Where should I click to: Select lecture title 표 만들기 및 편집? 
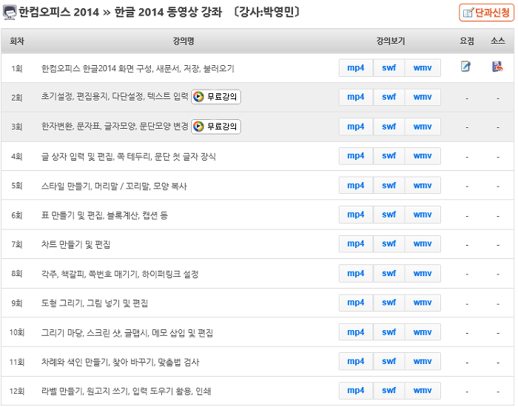tap(104, 215)
